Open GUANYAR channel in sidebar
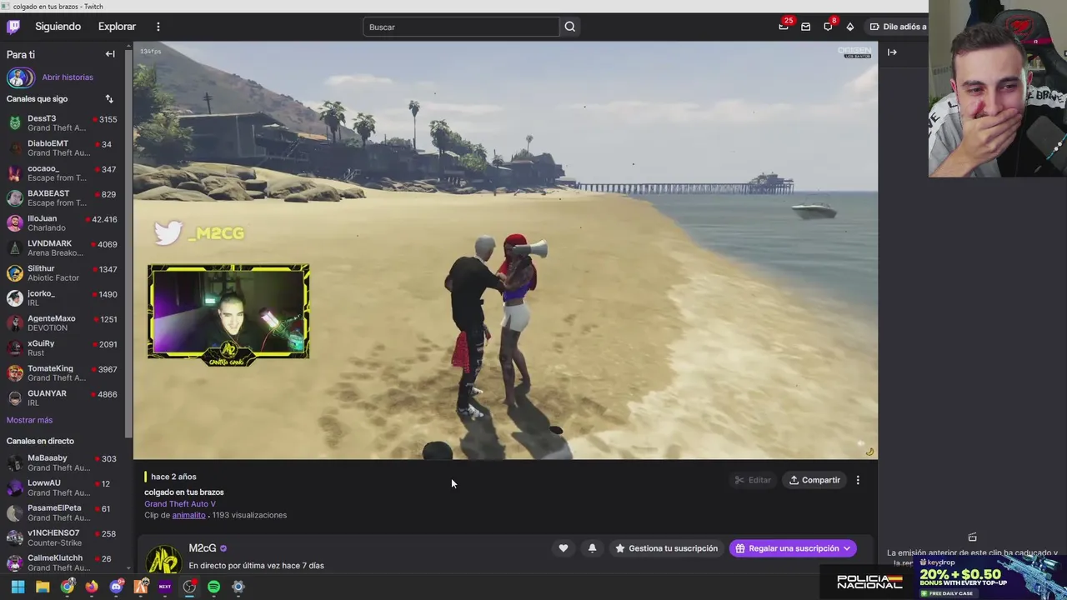The image size is (1067, 600). (63, 398)
